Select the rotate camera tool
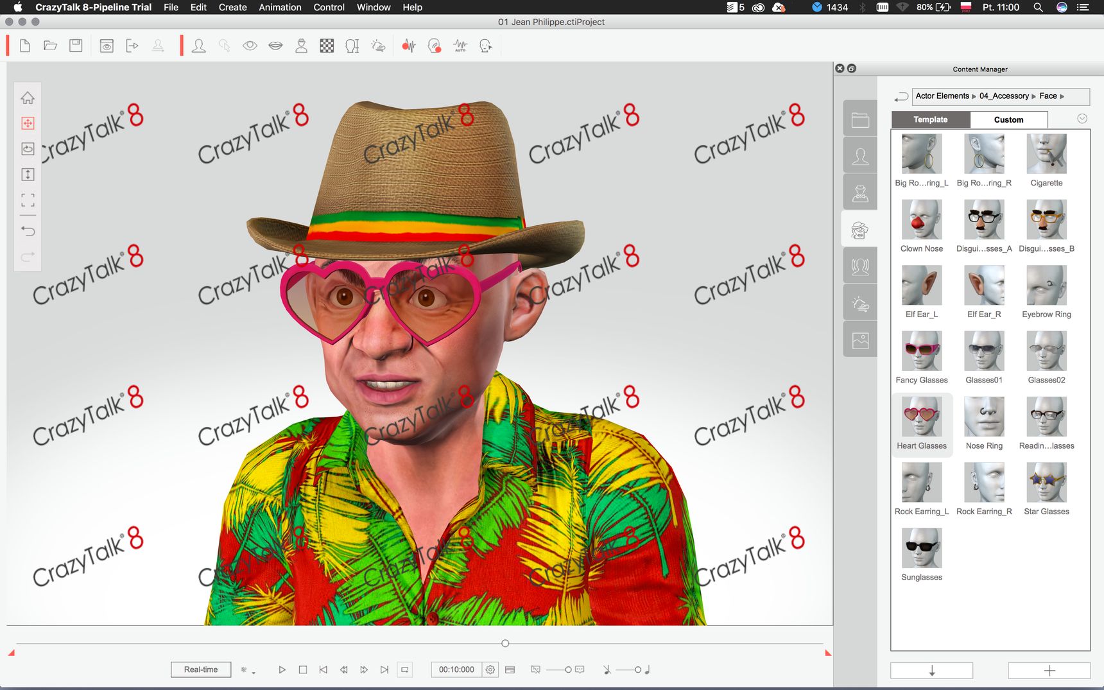Image resolution: width=1104 pixels, height=690 pixels. 28,149
